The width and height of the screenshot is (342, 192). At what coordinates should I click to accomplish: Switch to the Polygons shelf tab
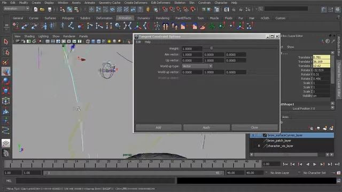pyautogui.click(x=68, y=18)
